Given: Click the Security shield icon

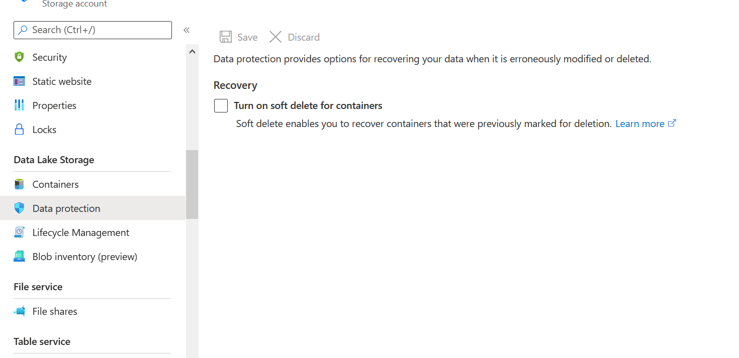Looking at the screenshot, I should click(x=19, y=57).
